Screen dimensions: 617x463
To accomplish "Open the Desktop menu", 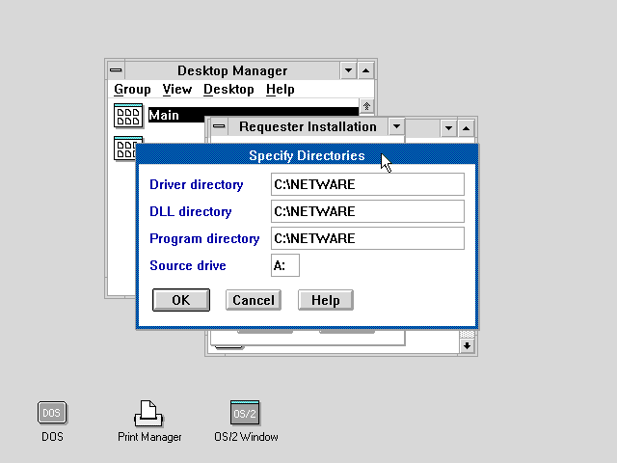I will 228,90.
